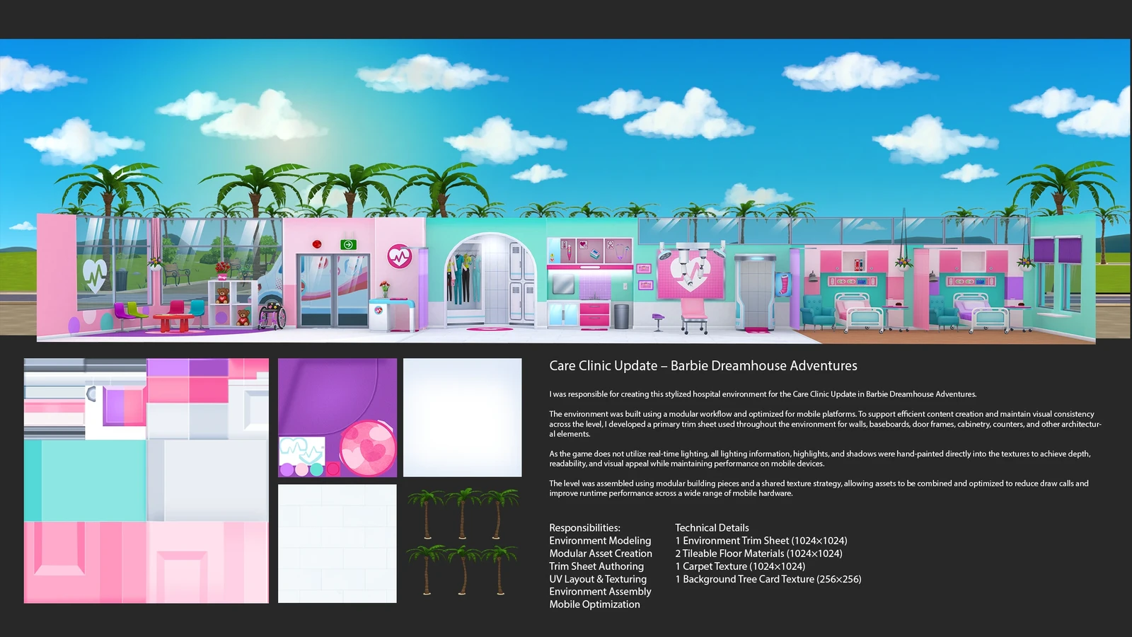Open the plain white floor texture thumbnail
This screenshot has height=637, width=1132.
[x=463, y=418]
